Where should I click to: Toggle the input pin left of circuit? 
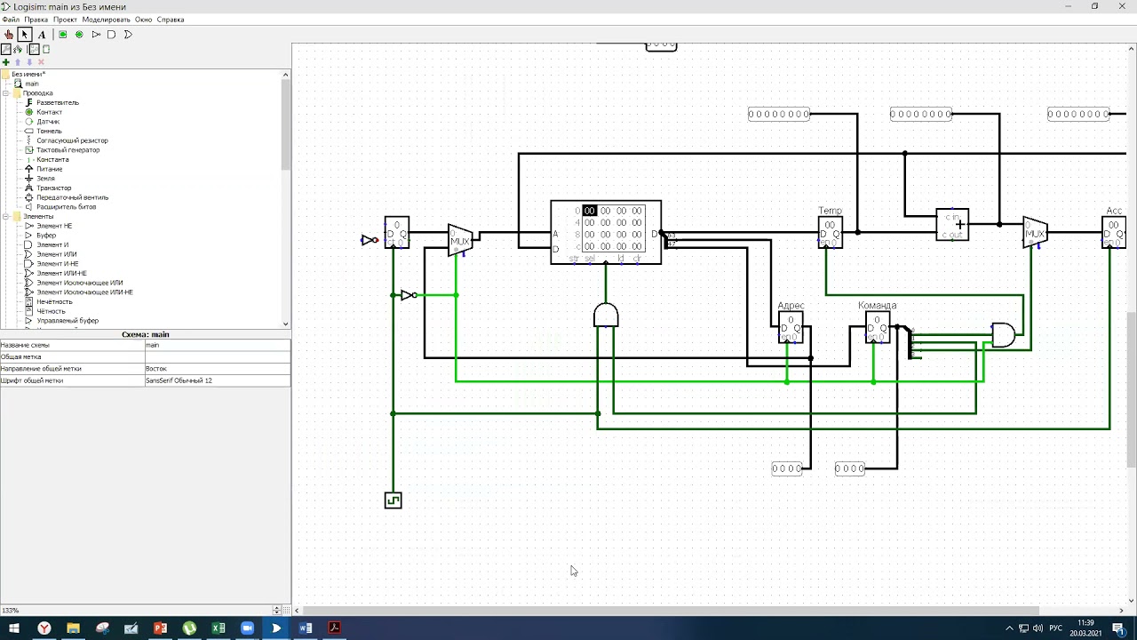(367, 240)
